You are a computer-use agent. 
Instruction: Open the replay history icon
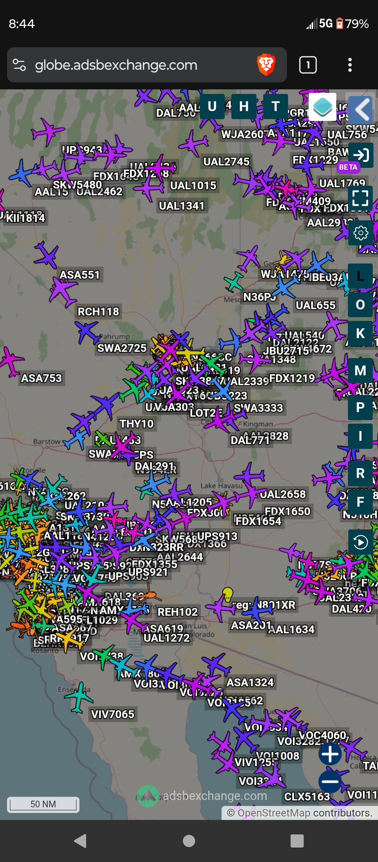[x=360, y=542]
